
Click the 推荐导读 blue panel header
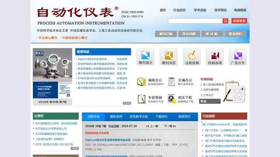pyautogui.click(x=103, y=52)
